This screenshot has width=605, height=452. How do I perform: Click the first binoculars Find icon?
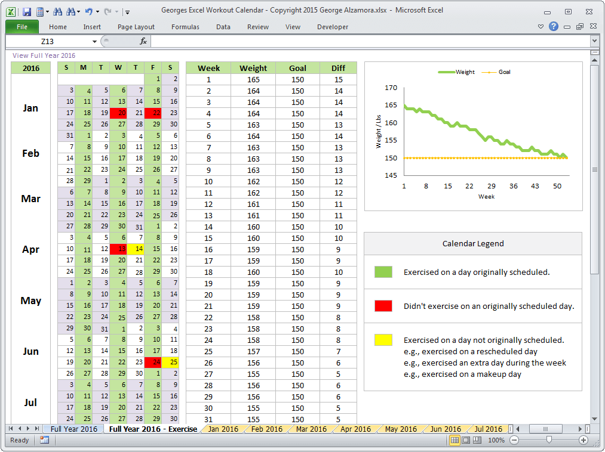[57, 11]
